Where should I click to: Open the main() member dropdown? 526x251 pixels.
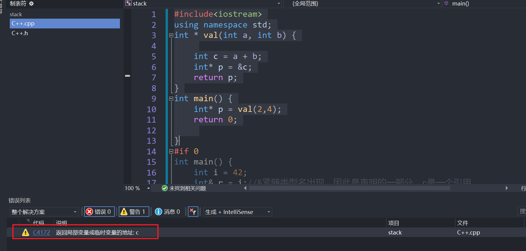484,4
